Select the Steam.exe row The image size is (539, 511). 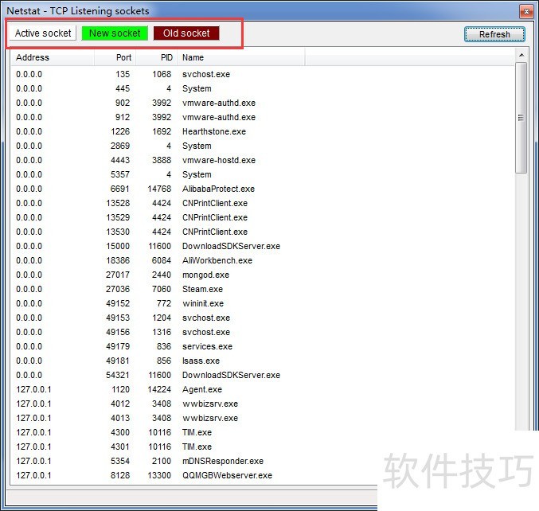(x=263, y=289)
